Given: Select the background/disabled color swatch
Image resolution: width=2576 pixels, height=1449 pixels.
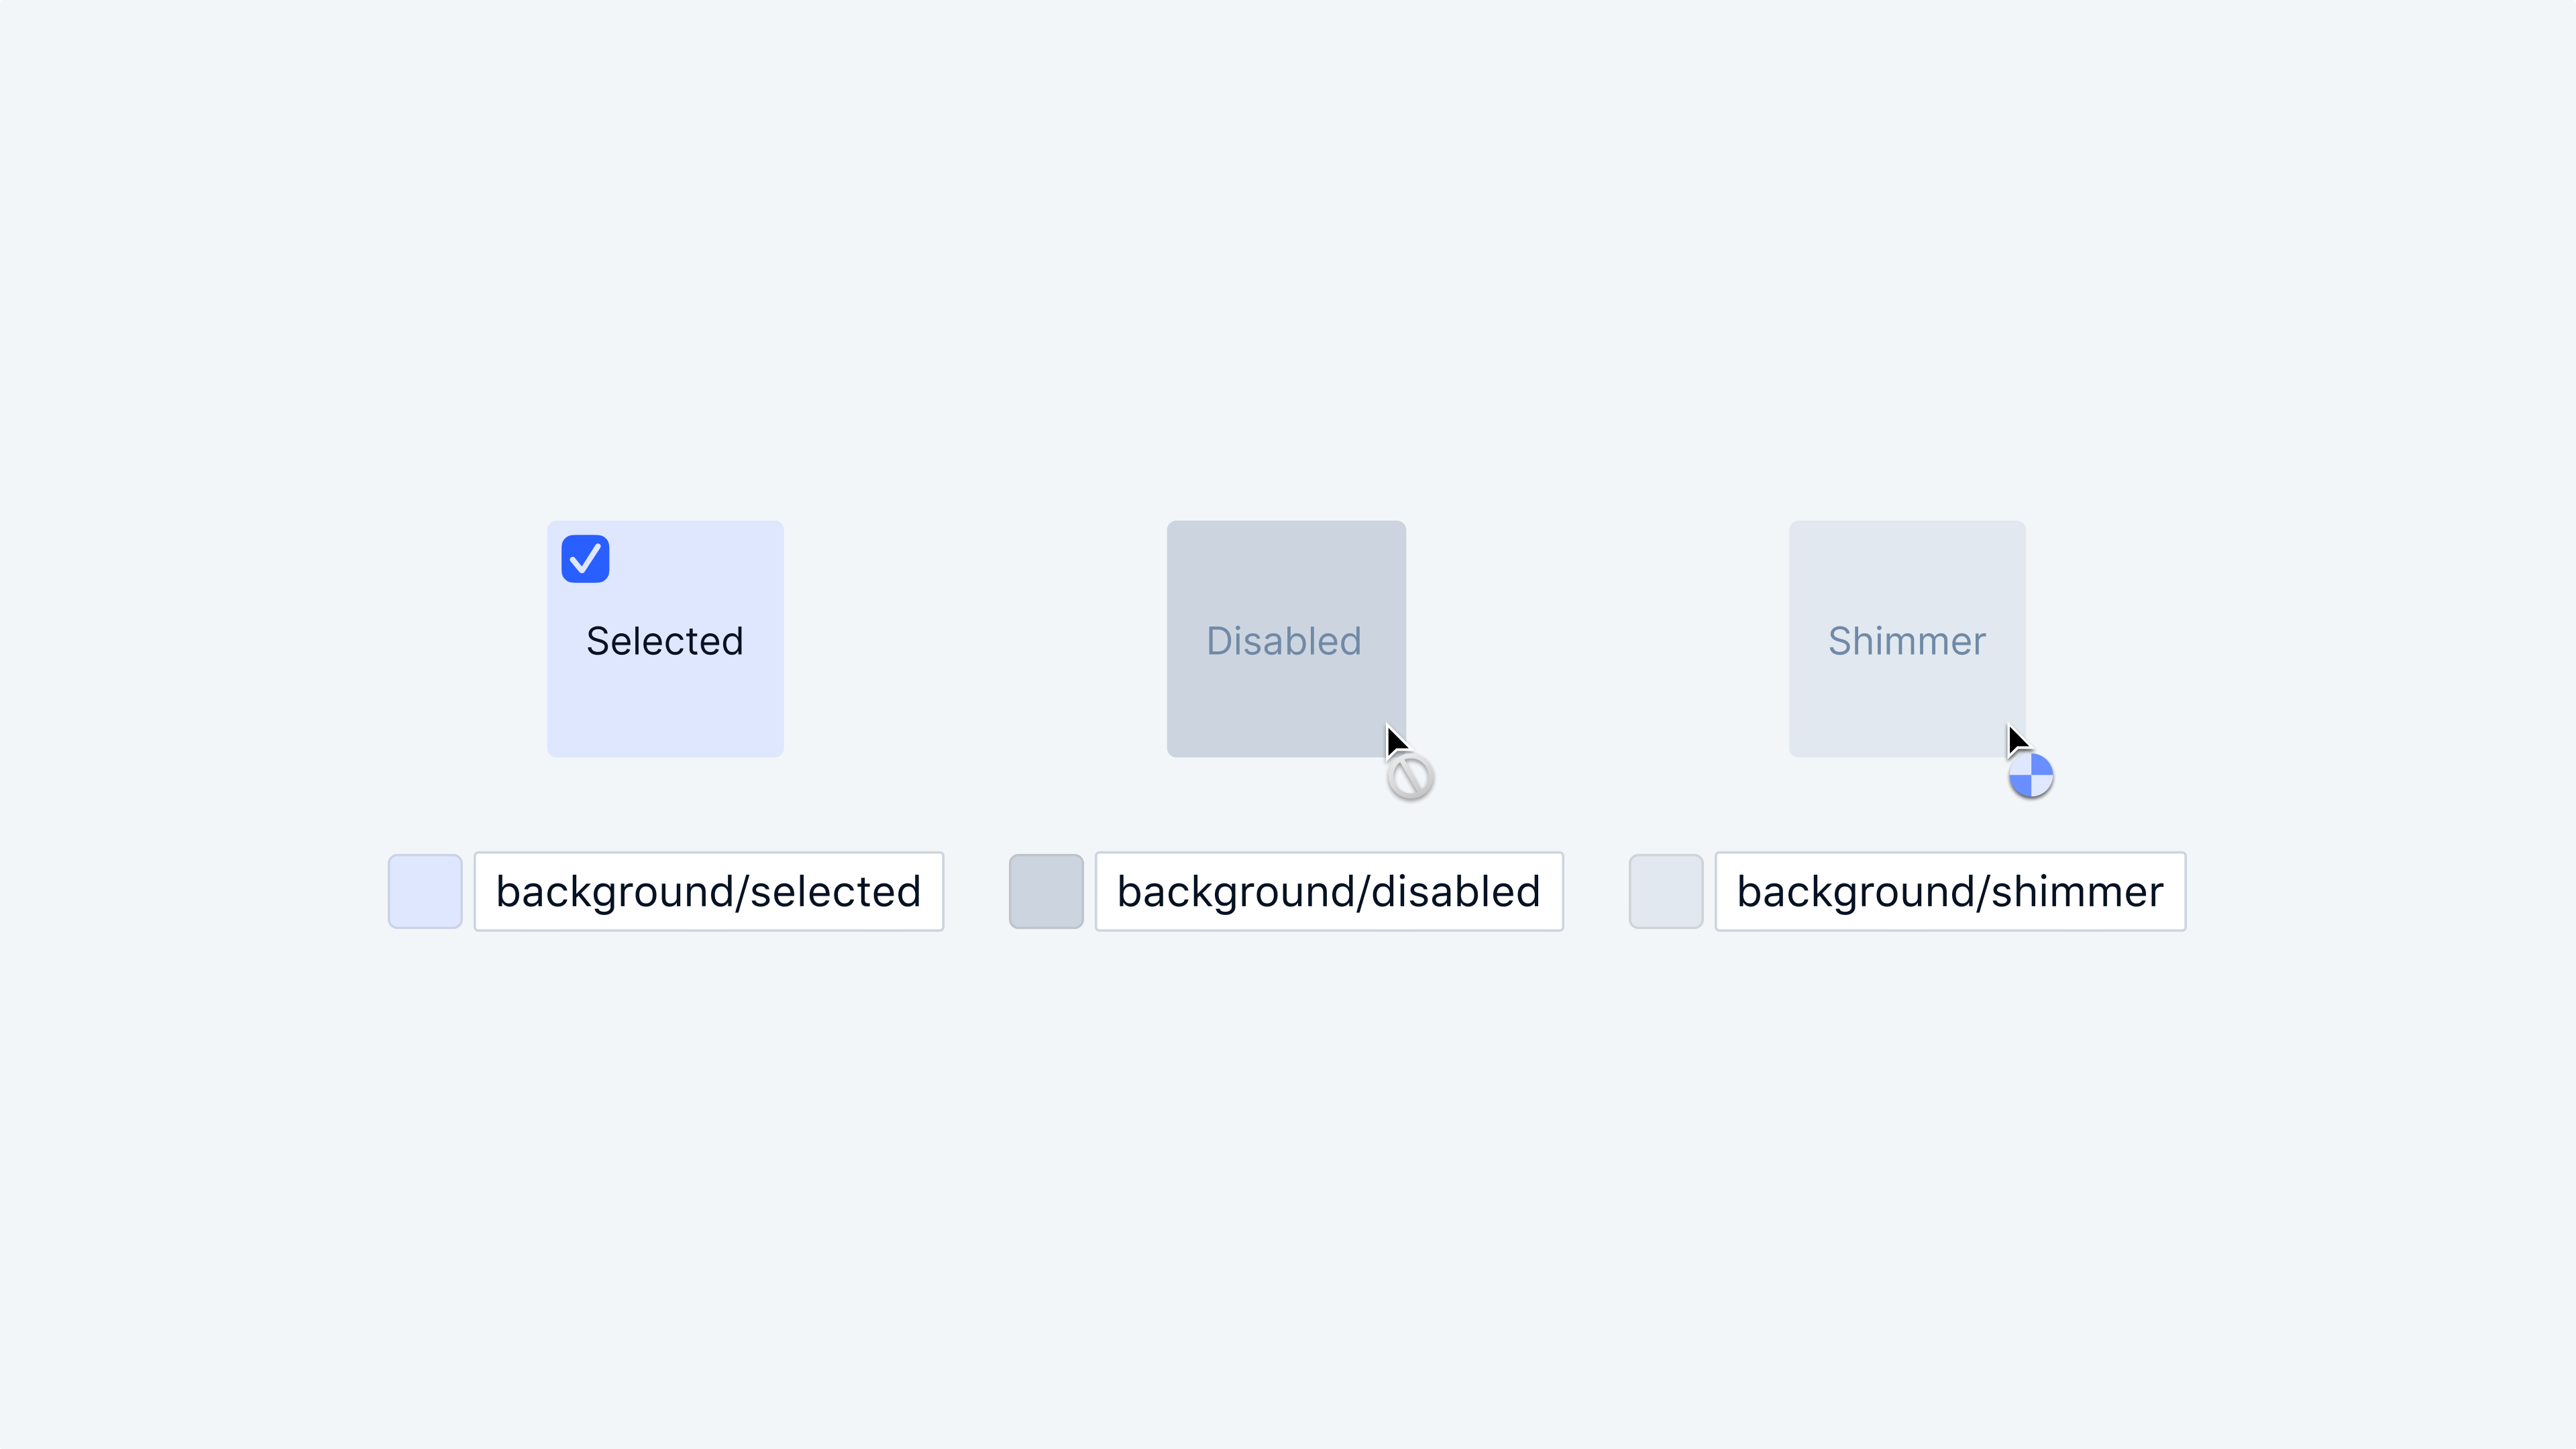Looking at the screenshot, I should (x=1046, y=891).
